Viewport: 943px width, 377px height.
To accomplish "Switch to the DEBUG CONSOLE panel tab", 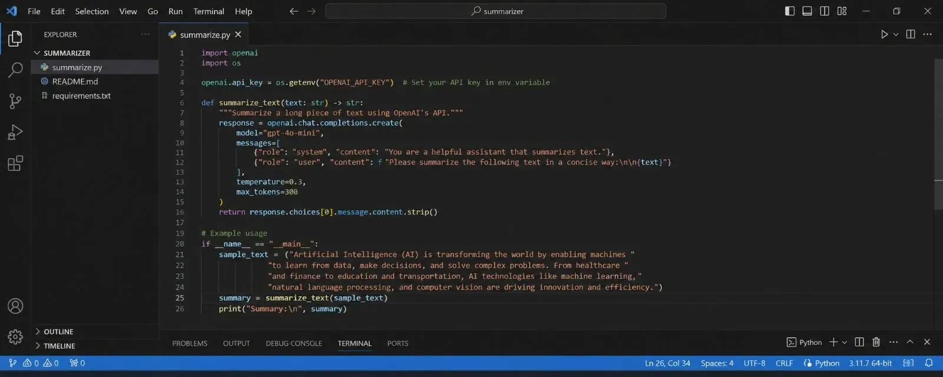I will pyautogui.click(x=294, y=343).
